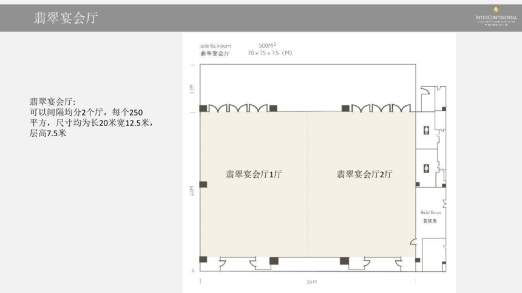Click the description heading 翡翠宴会厅:
The height and width of the screenshot is (293, 522).
tap(53, 102)
